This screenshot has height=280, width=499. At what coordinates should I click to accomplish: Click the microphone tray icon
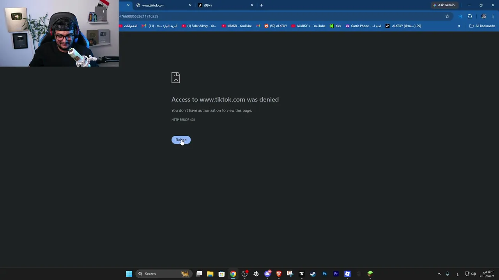point(448,274)
